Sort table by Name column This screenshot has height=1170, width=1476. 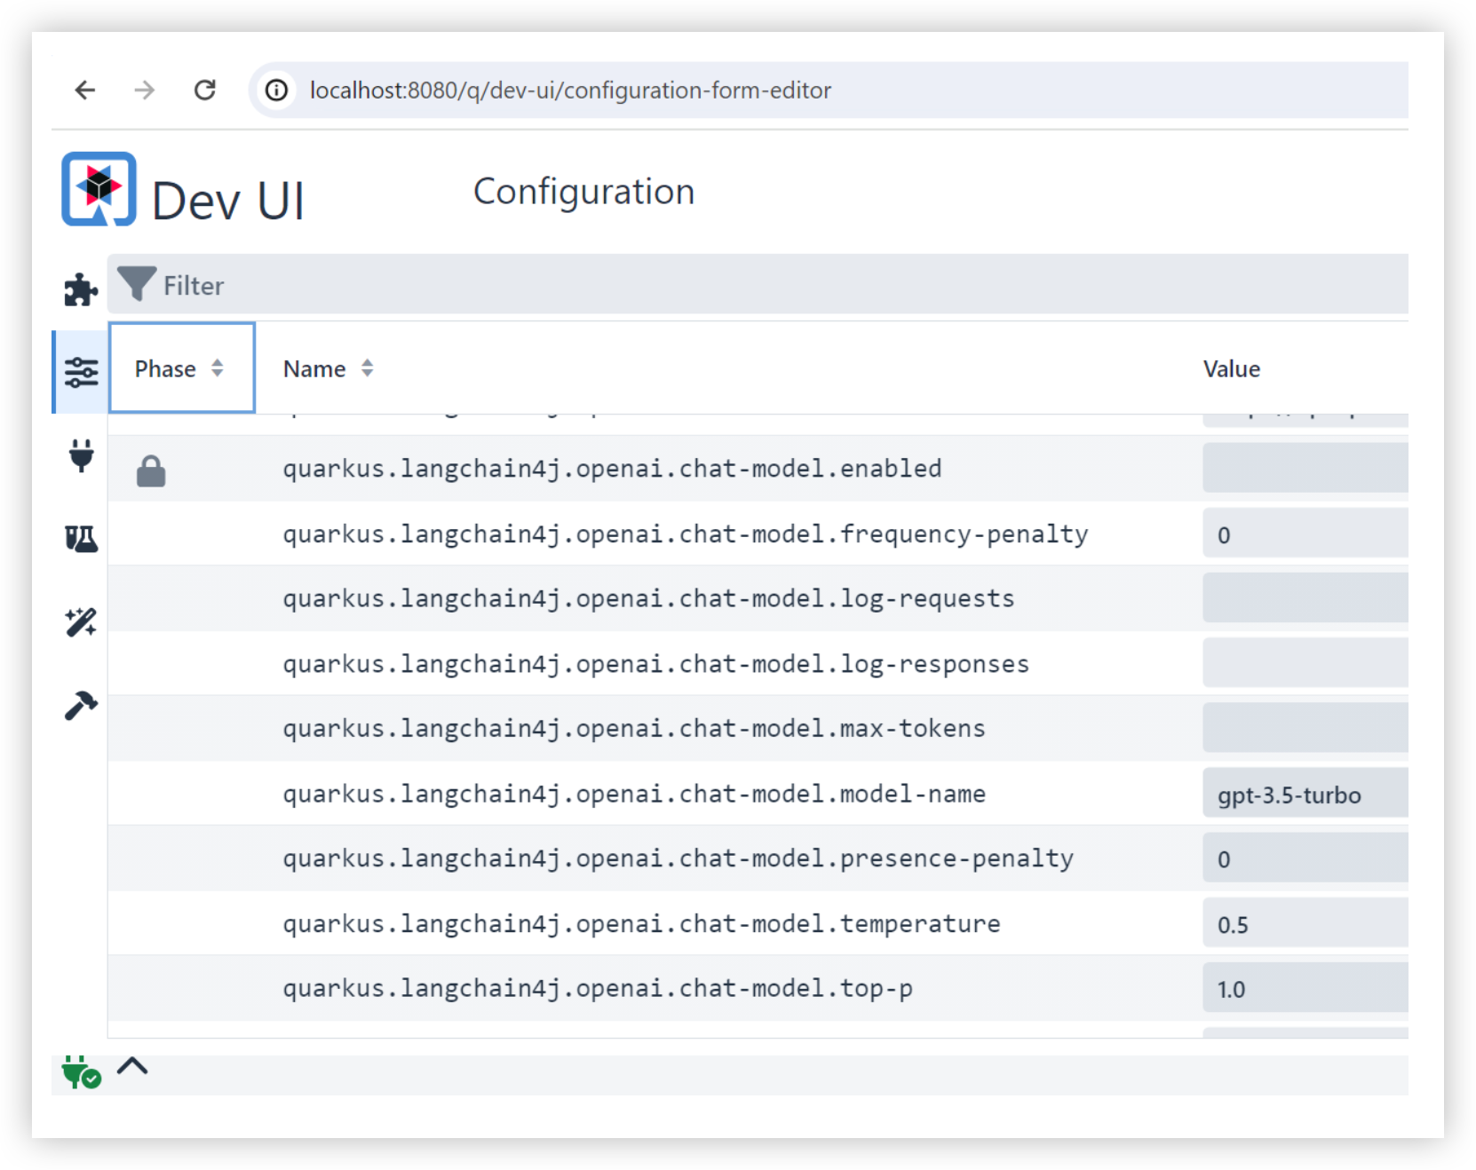328,368
